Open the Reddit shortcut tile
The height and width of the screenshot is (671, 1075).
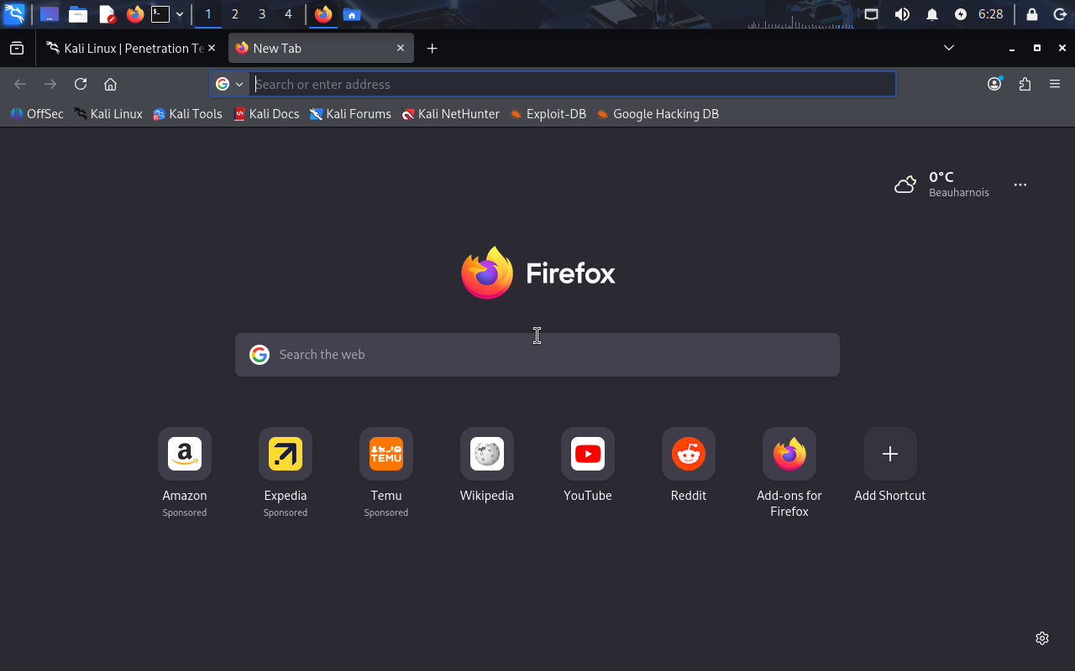689,455
